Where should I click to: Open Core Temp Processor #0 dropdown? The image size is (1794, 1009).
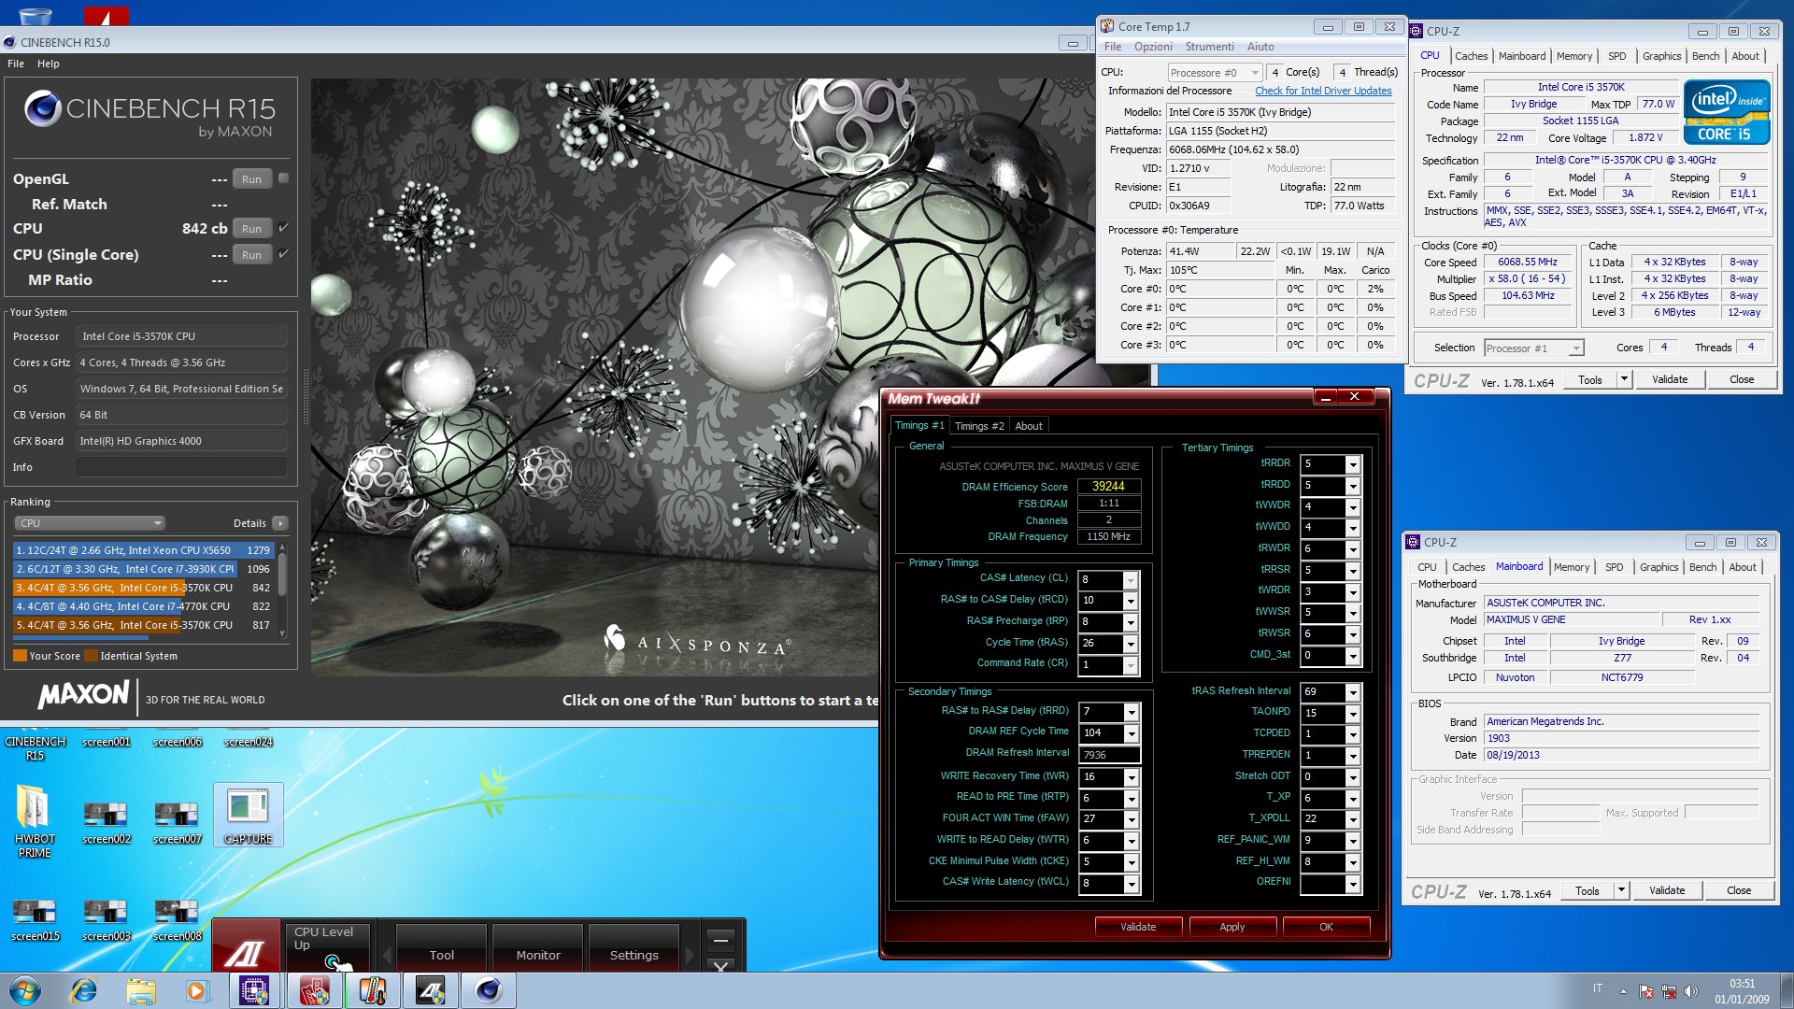(1215, 72)
